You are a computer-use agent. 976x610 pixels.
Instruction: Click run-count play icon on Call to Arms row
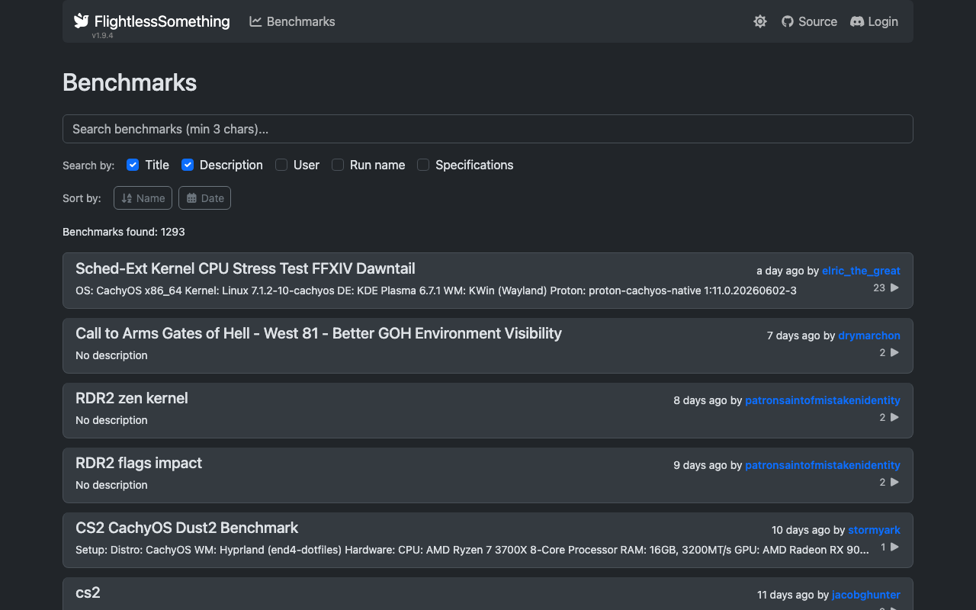(x=895, y=352)
